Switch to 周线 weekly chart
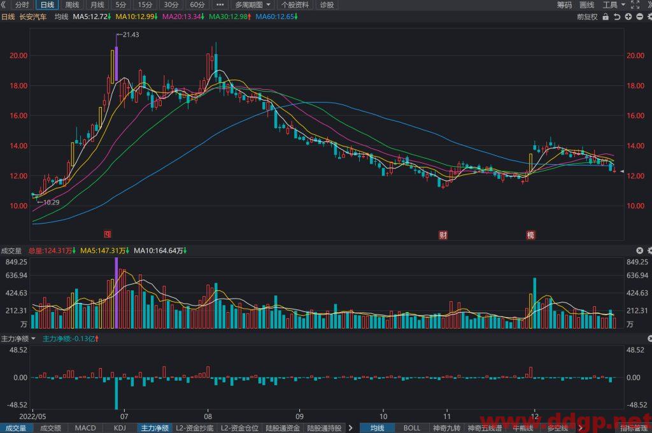 point(72,4)
